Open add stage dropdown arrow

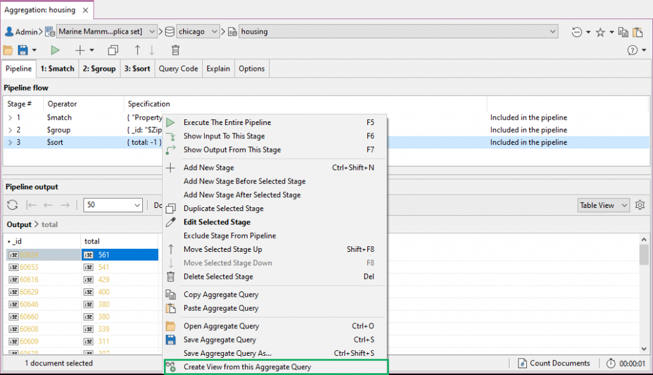[92, 50]
